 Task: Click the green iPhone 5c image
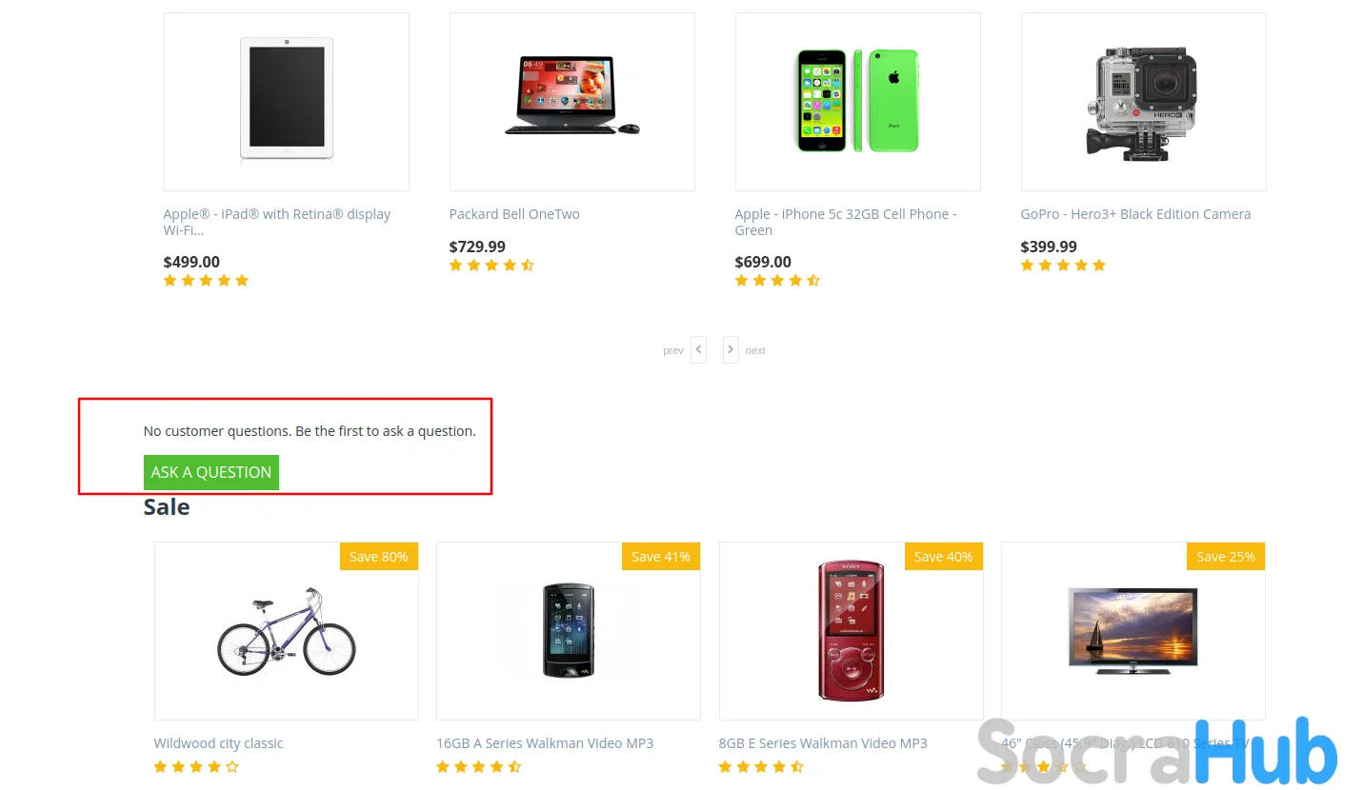pyautogui.click(x=857, y=101)
